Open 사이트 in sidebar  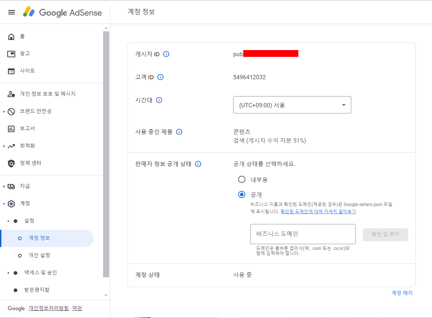click(x=27, y=71)
